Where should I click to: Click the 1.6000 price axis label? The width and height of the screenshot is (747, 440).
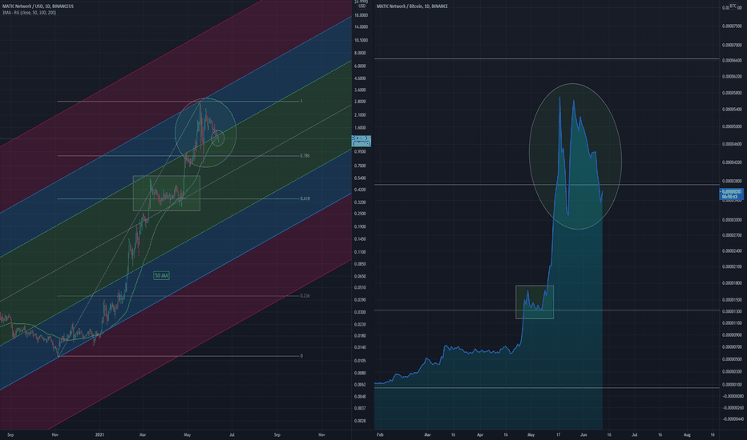(361, 128)
